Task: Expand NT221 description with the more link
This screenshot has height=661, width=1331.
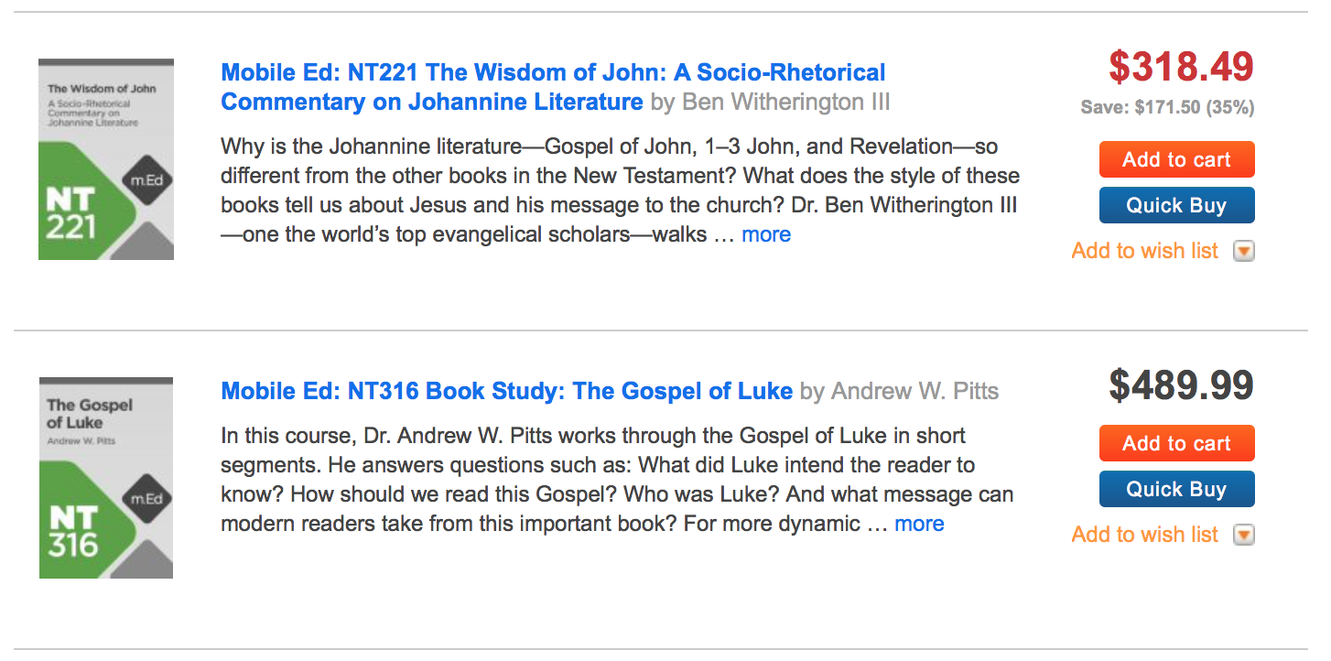Action: [x=766, y=234]
